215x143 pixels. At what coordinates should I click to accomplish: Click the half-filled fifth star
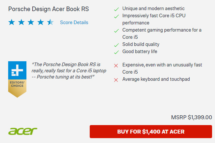click(x=50, y=22)
